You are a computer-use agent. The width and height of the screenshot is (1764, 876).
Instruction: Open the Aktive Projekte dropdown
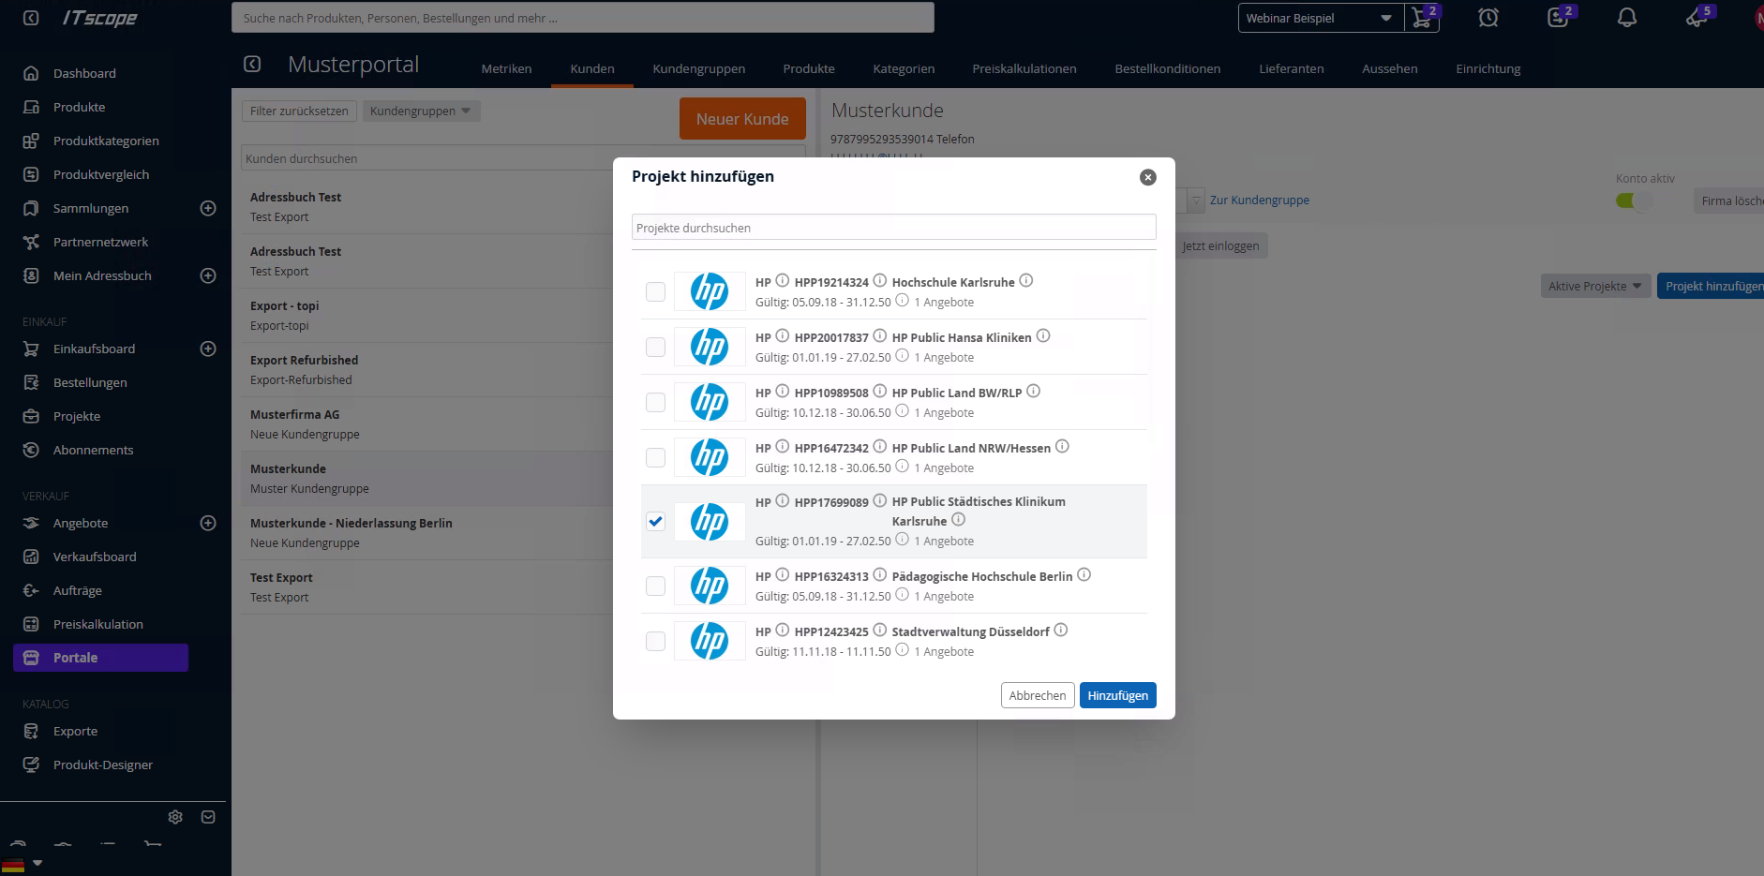[x=1594, y=286]
